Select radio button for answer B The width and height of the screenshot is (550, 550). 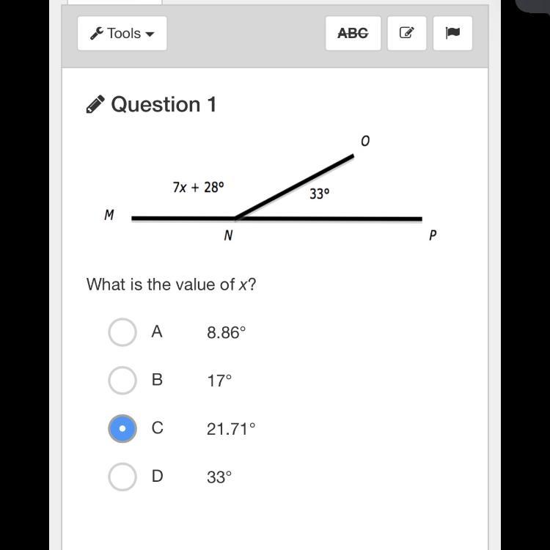pos(122,380)
